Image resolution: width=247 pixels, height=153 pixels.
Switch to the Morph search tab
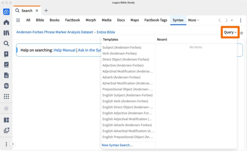tap(91, 20)
